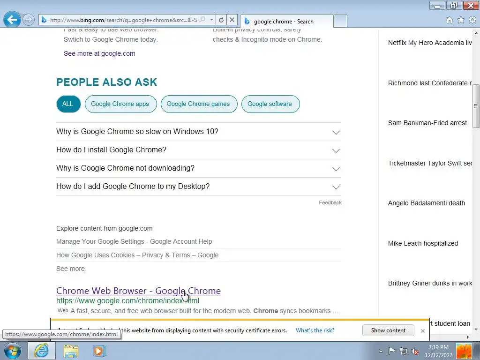
Task: Click the Feedback link
Action: click(x=330, y=202)
